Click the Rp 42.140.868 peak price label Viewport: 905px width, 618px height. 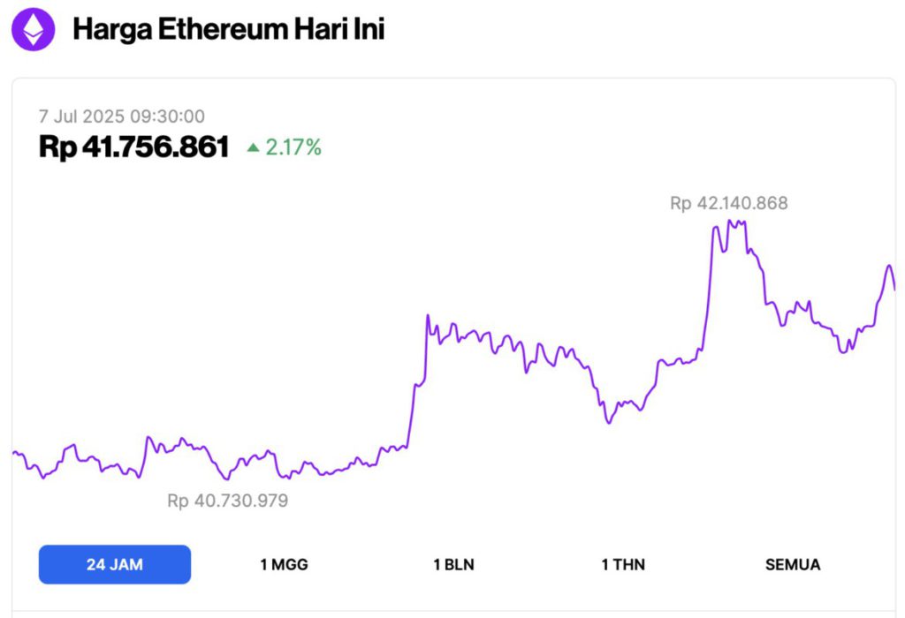click(x=730, y=203)
